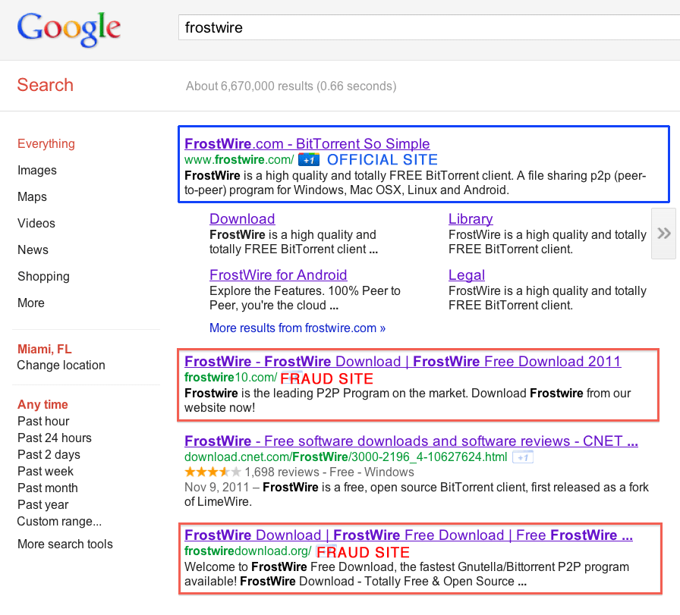Expand the More search categories

(x=31, y=303)
